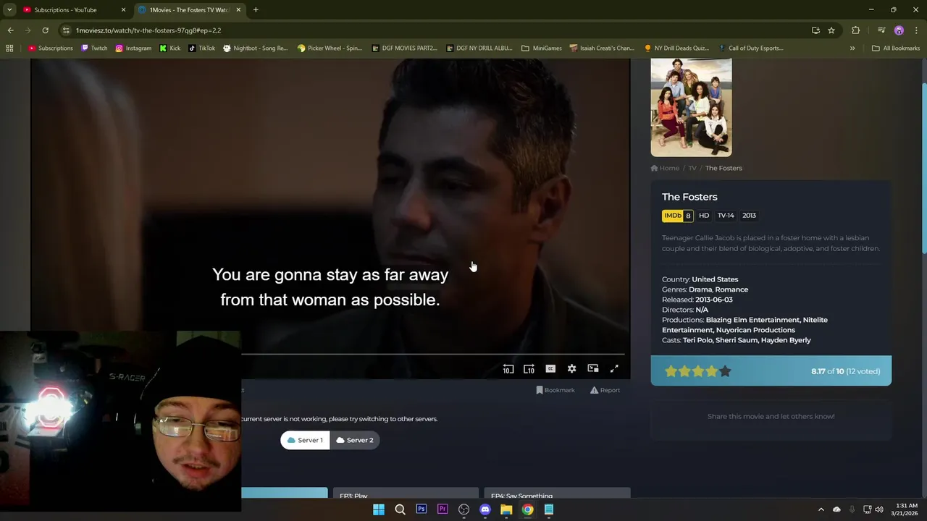Open a new browser tab
Screen dimensions: 927x521
(x=256, y=10)
